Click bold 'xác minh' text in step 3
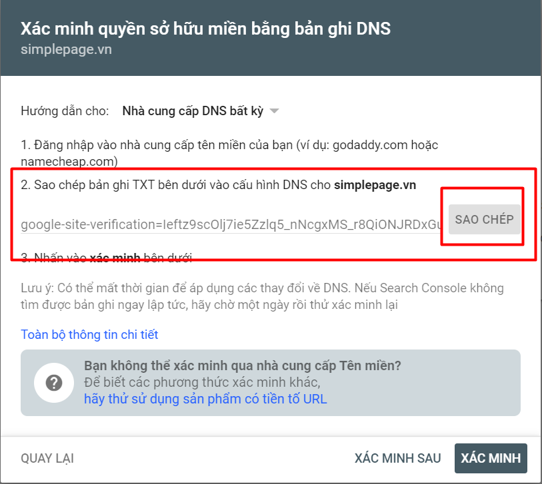Viewport: 542px width, 484px height. tap(113, 257)
